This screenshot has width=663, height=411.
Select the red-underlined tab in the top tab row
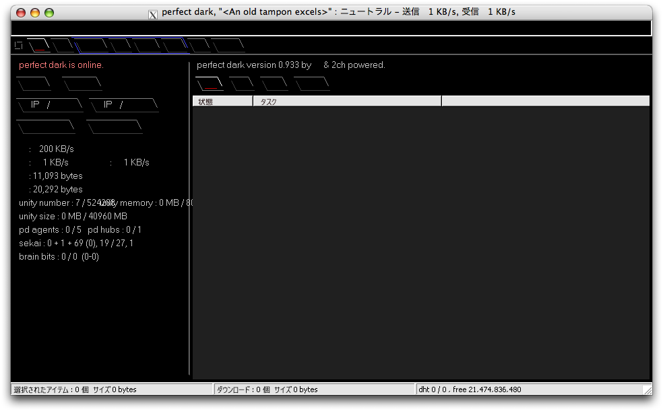(x=39, y=45)
